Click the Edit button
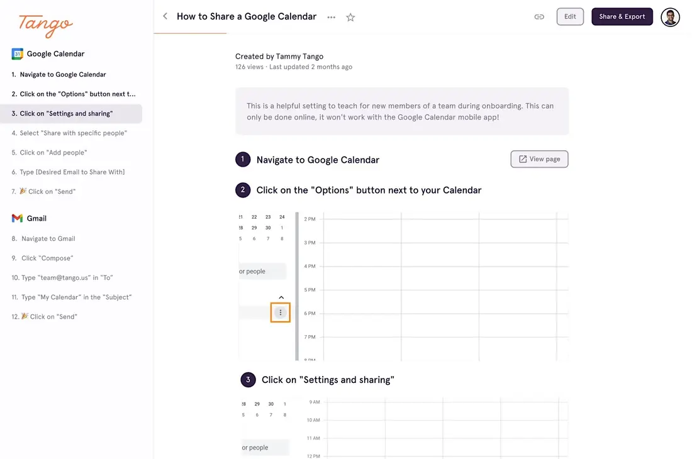Image resolution: width=692 pixels, height=459 pixels. click(570, 17)
